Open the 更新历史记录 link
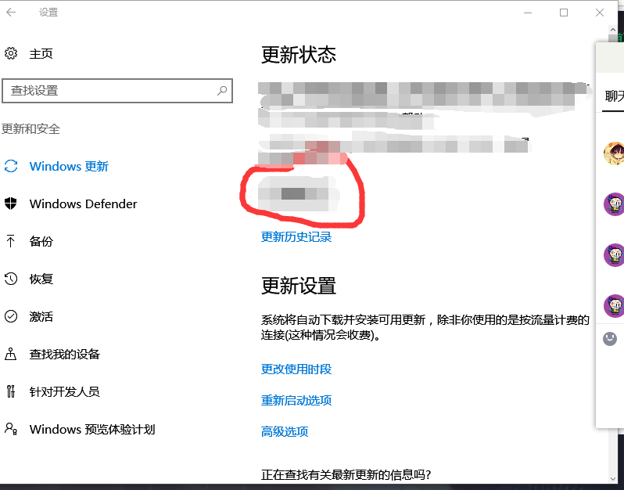The width and height of the screenshot is (624, 490). 296,236
